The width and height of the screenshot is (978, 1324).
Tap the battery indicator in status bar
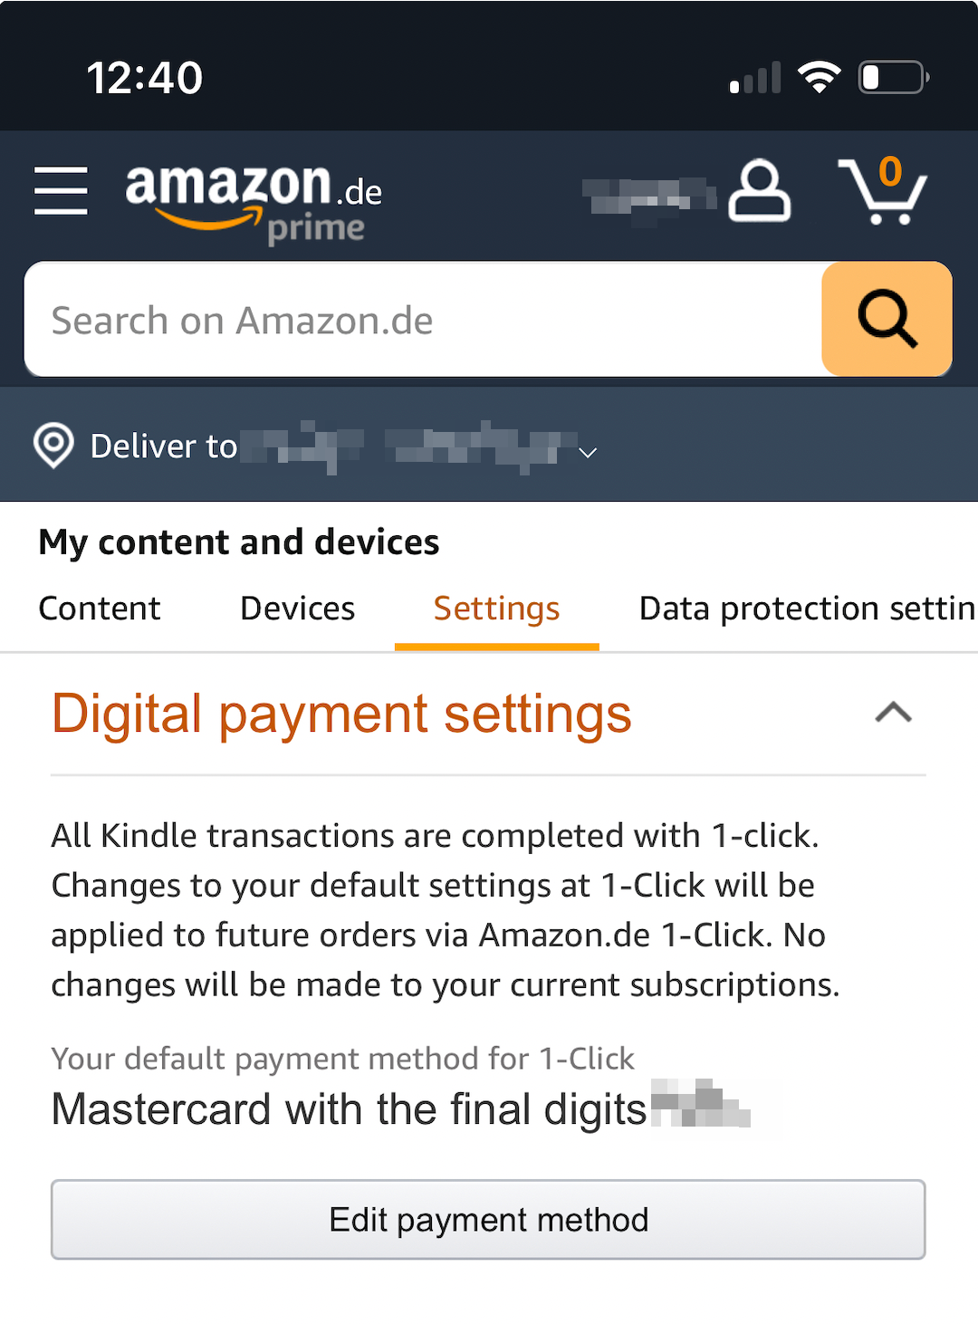(x=894, y=77)
